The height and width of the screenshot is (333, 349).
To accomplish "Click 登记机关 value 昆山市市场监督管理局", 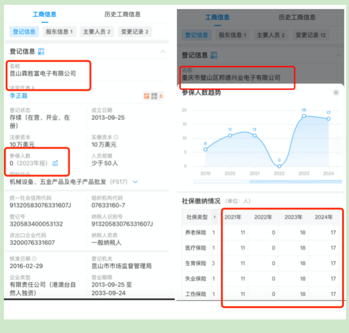I will (x=122, y=266).
